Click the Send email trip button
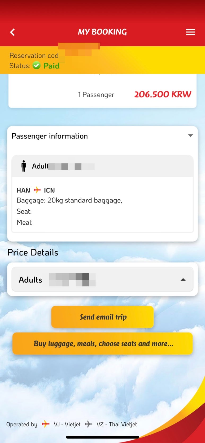 tap(102, 317)
